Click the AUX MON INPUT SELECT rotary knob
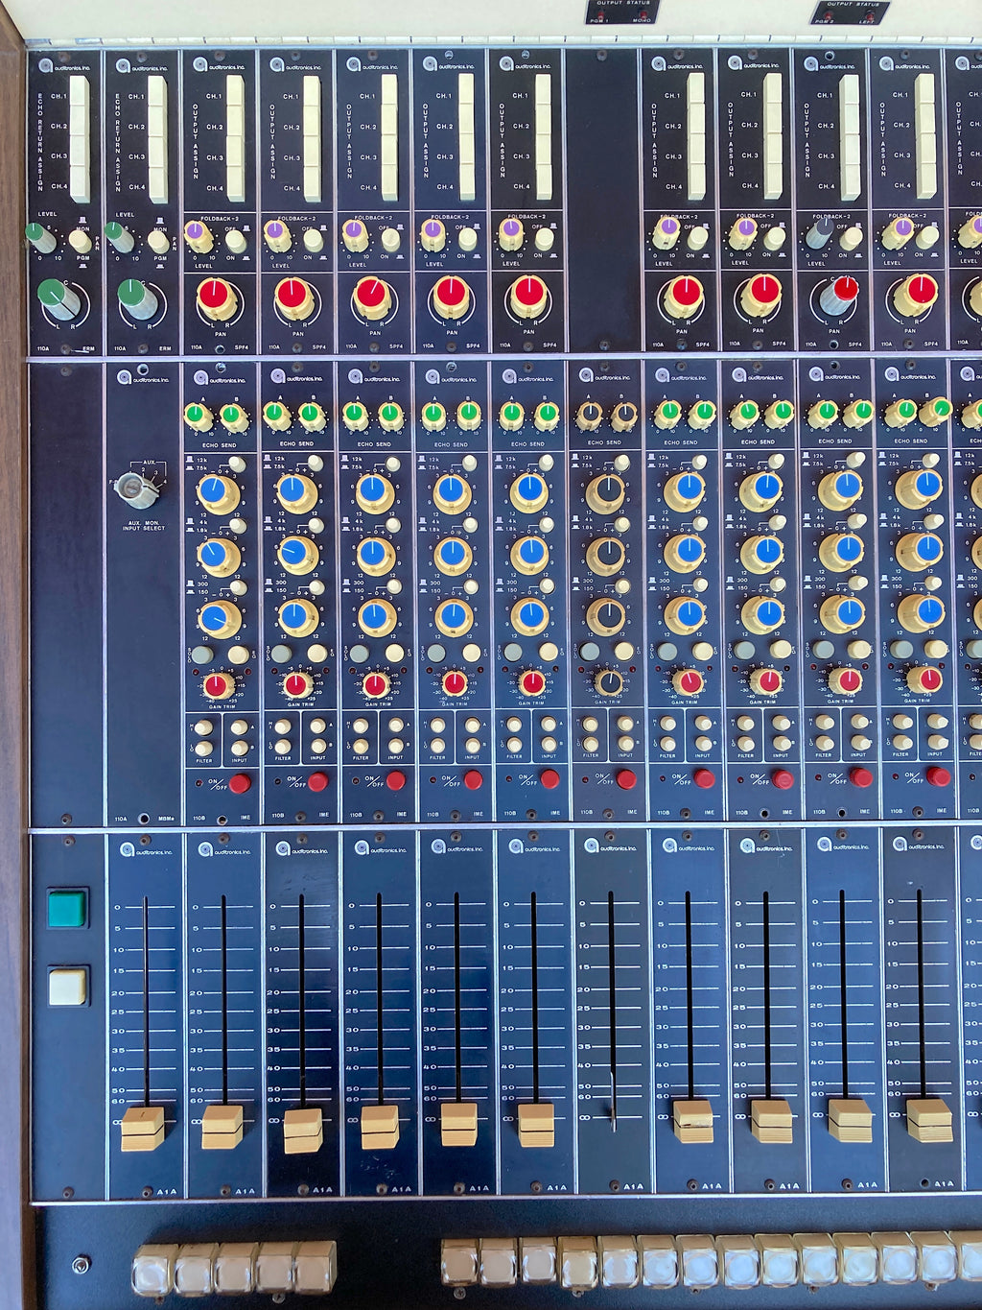The image size is (982, 1310). click(134, 488)
